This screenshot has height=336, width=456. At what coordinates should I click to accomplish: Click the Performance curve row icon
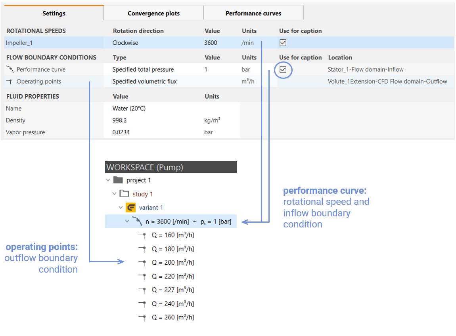pyautogui.click(x=10, y=69)
